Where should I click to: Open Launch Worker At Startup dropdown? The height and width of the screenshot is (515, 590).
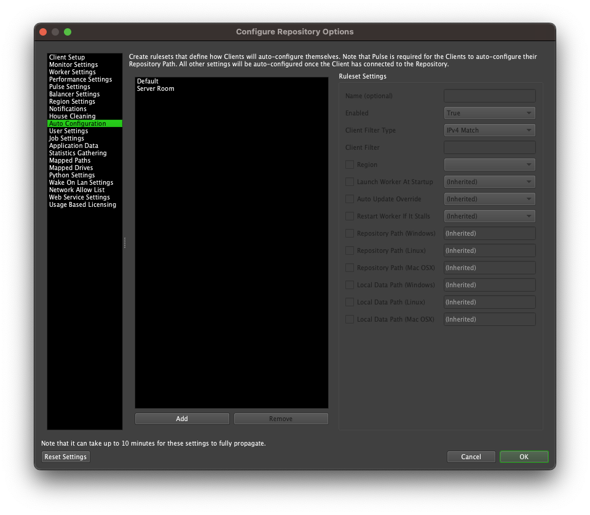pyautogui.click(x=490, y=182)
